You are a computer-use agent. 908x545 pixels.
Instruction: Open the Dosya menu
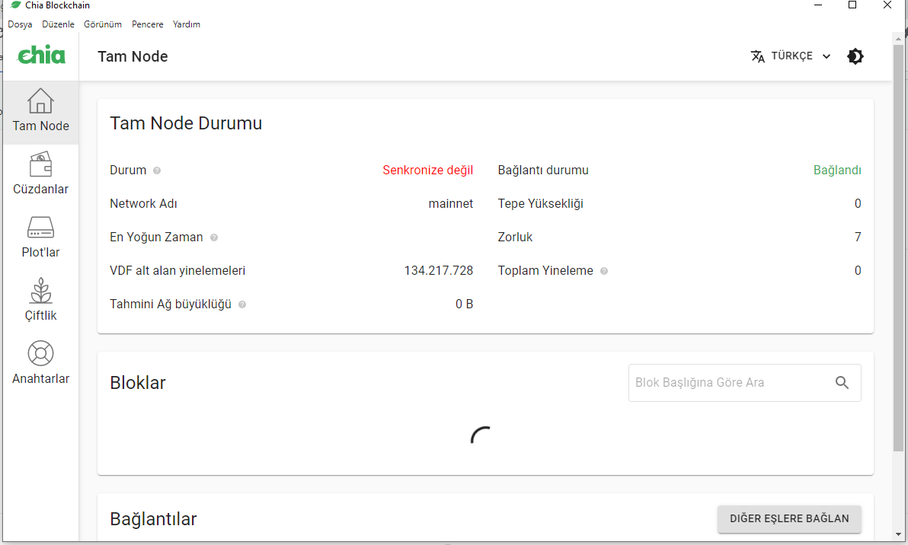click(x=20, y=24)
